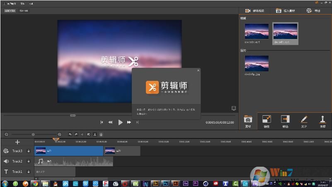The width and height of the screenshot is (332, 187).
Task: Switch to the text (文字) tab
Action: (304, 121)
